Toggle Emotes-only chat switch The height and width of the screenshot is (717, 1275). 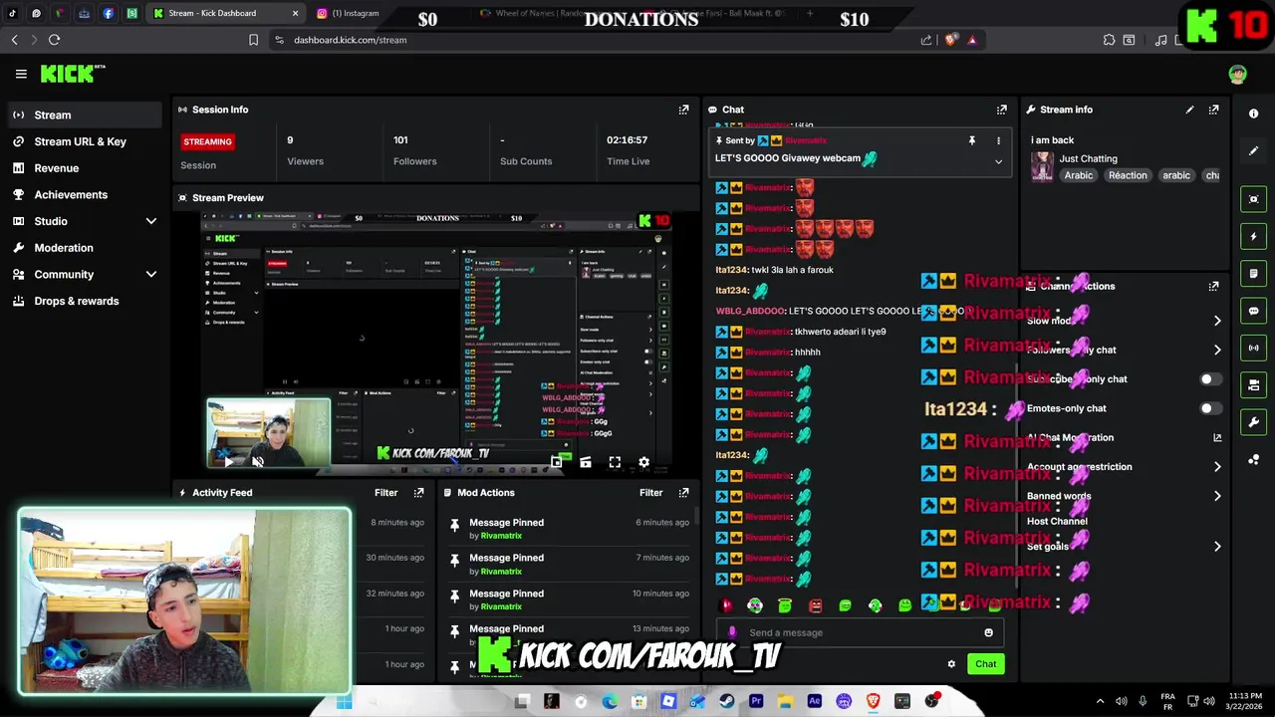click(x=1210, y=408)
